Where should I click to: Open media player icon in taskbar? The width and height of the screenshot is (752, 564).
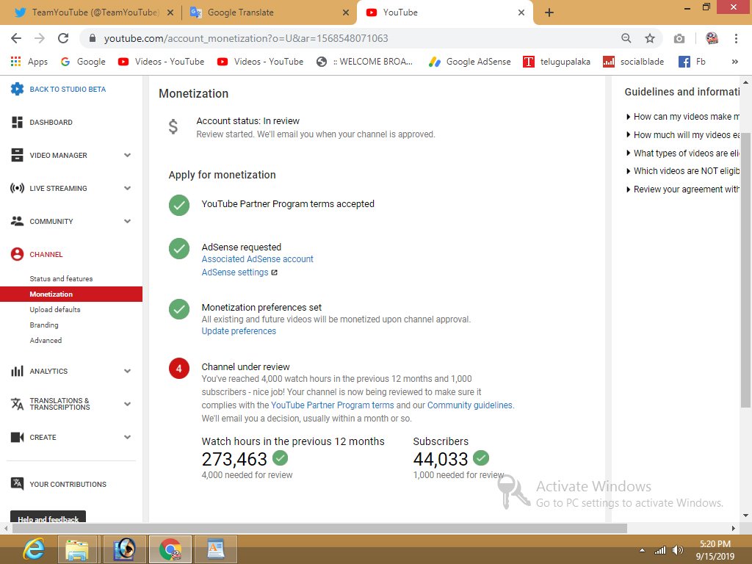click(124, 549)
